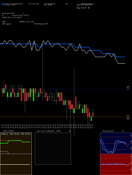132x175 pixels.
Task: Click the peach MACD line in bottom-left panel
Action: point(15,164)
